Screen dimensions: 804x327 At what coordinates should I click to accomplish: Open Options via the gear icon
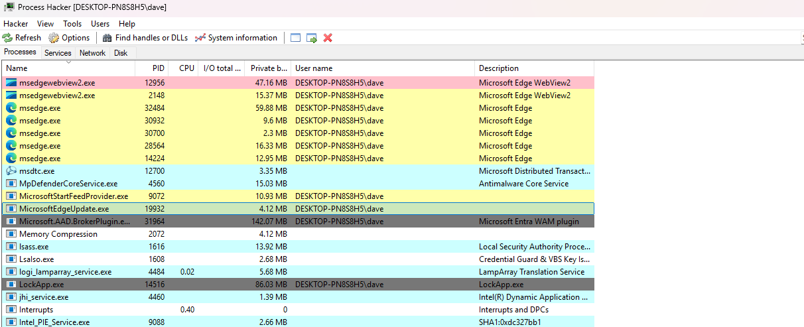coord(54,38)
